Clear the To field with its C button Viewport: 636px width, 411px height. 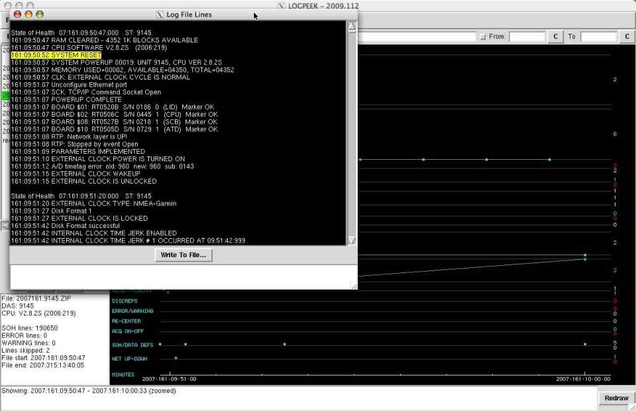(x=627, y=36)
